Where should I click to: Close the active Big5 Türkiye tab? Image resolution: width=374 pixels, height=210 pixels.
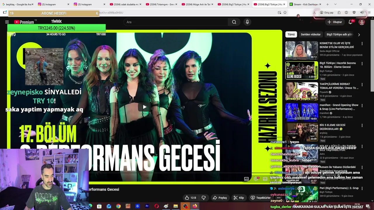284,4
